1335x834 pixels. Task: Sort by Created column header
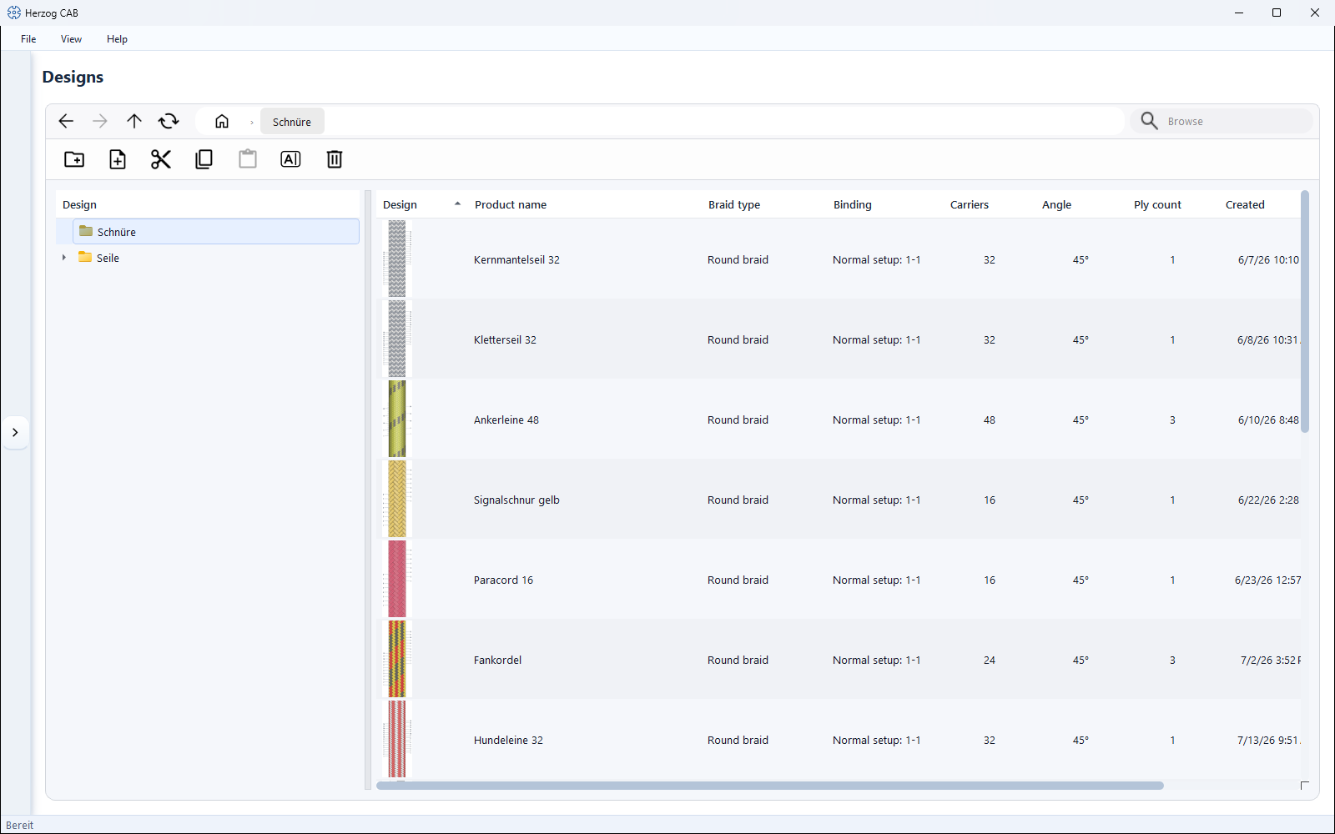(x=1245, y=204)
